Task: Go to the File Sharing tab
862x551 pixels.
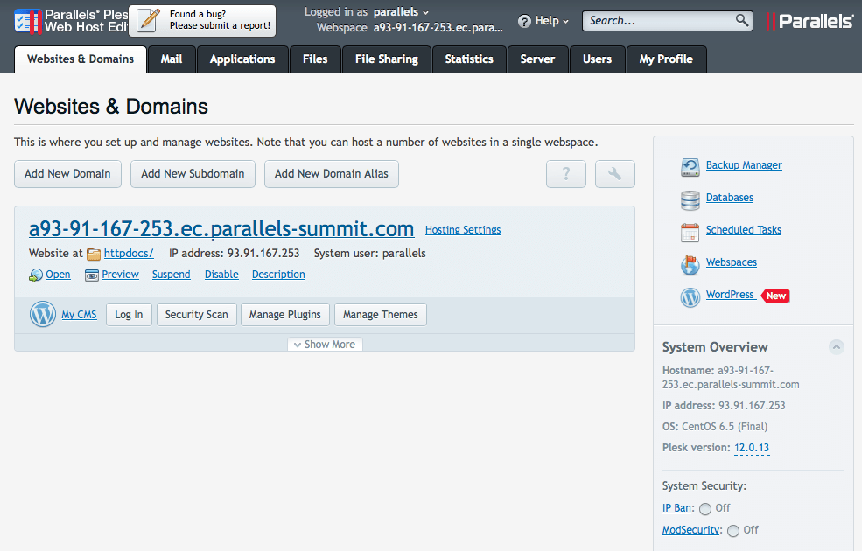Action: point(387,59)
